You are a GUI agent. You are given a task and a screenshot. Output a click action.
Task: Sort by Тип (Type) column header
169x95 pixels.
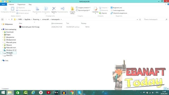pyautogui.click(x=68, y=23)
